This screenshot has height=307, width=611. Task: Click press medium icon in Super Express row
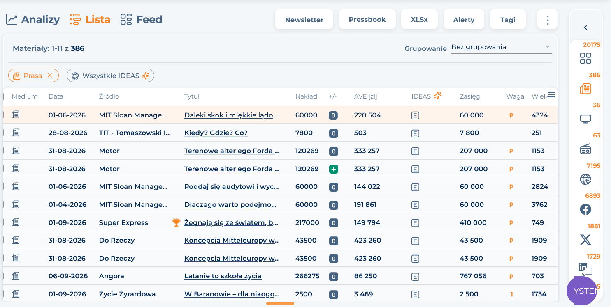click(16, 222)
